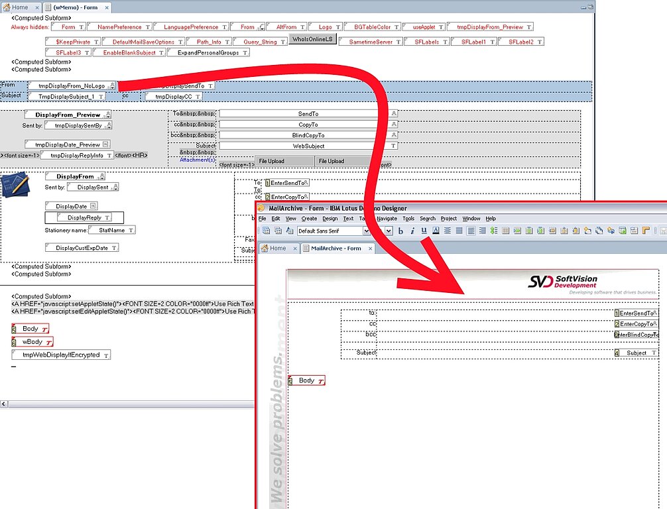
Task: Open the Text menu
Action: point(348,219)
